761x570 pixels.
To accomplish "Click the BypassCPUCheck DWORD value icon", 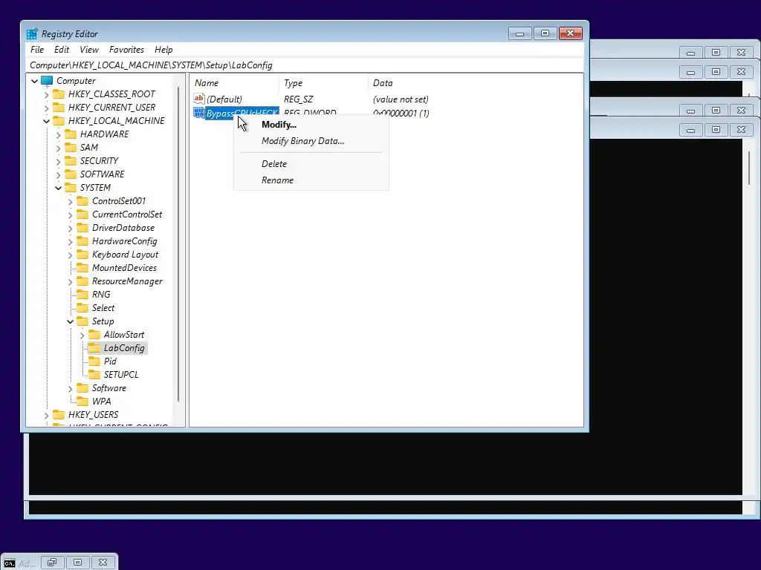I will coord(199,113).
